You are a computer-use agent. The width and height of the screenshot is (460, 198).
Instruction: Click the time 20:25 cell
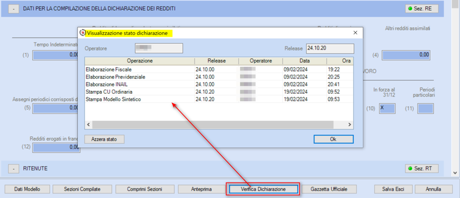pyautogui.click(x=340, y=77)
